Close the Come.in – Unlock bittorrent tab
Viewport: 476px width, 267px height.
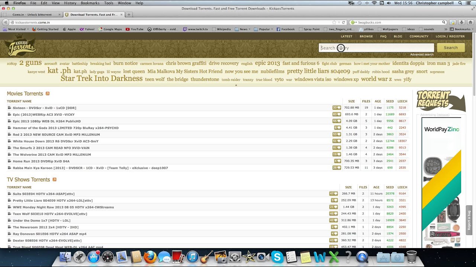coord(59,15)
